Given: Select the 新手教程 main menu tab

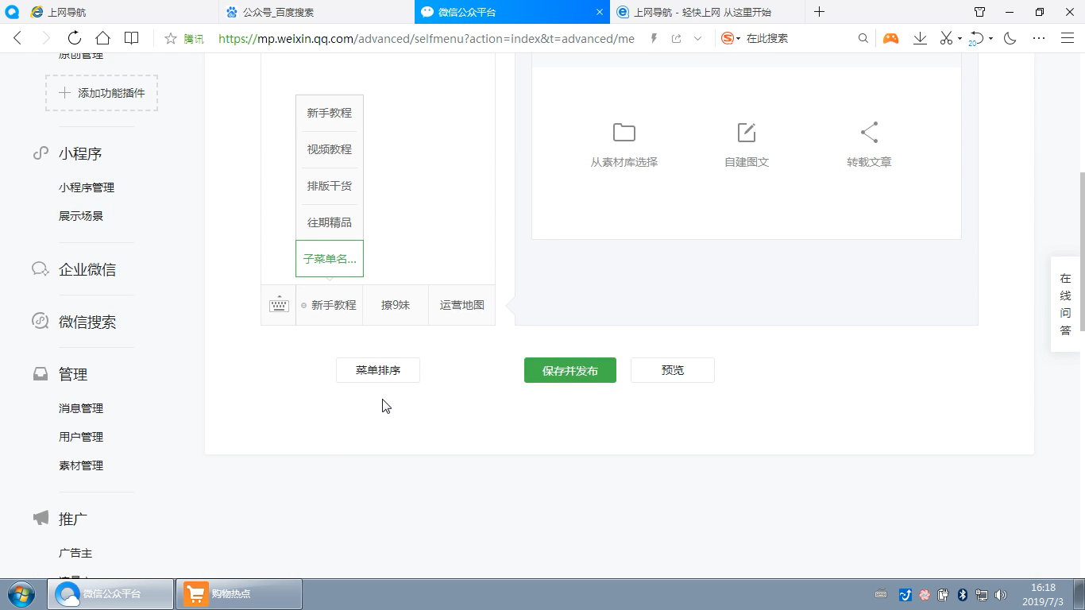Looking at the screenshot, I should [x=330, y=305].
